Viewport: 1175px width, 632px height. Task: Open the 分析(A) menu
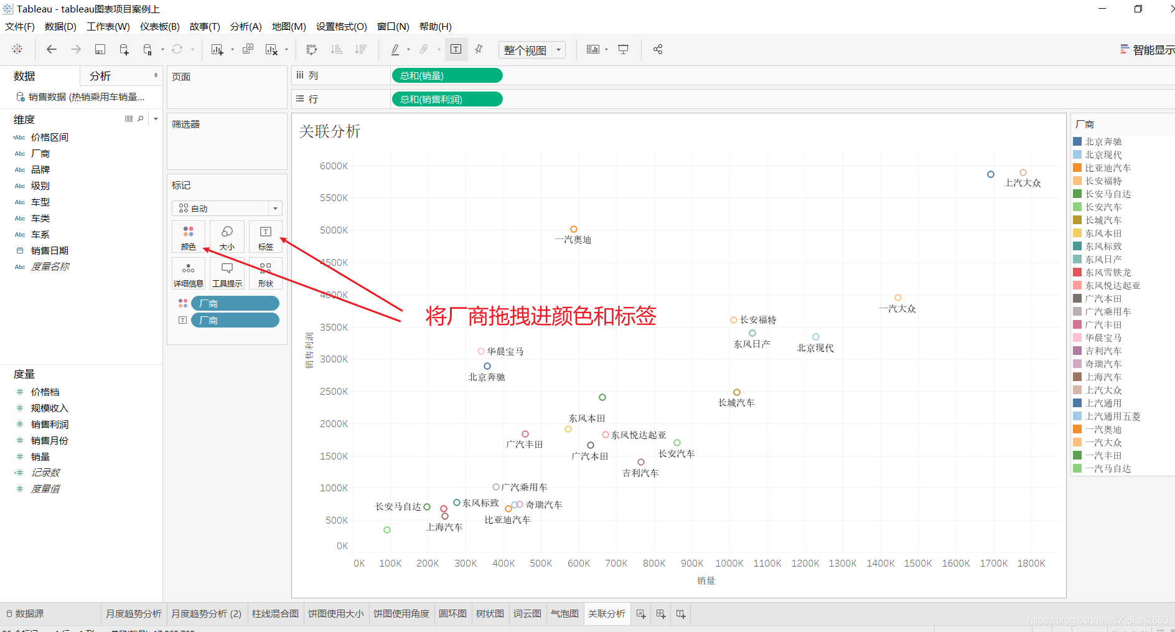[246, 26]
